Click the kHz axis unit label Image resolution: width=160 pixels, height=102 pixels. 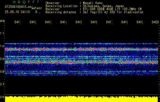click(x=2, y=21)
